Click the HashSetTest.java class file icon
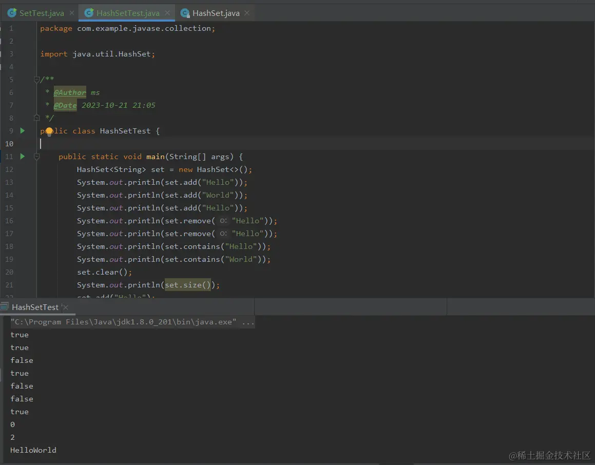Screen dimensions: 595x465 (89, 13)
